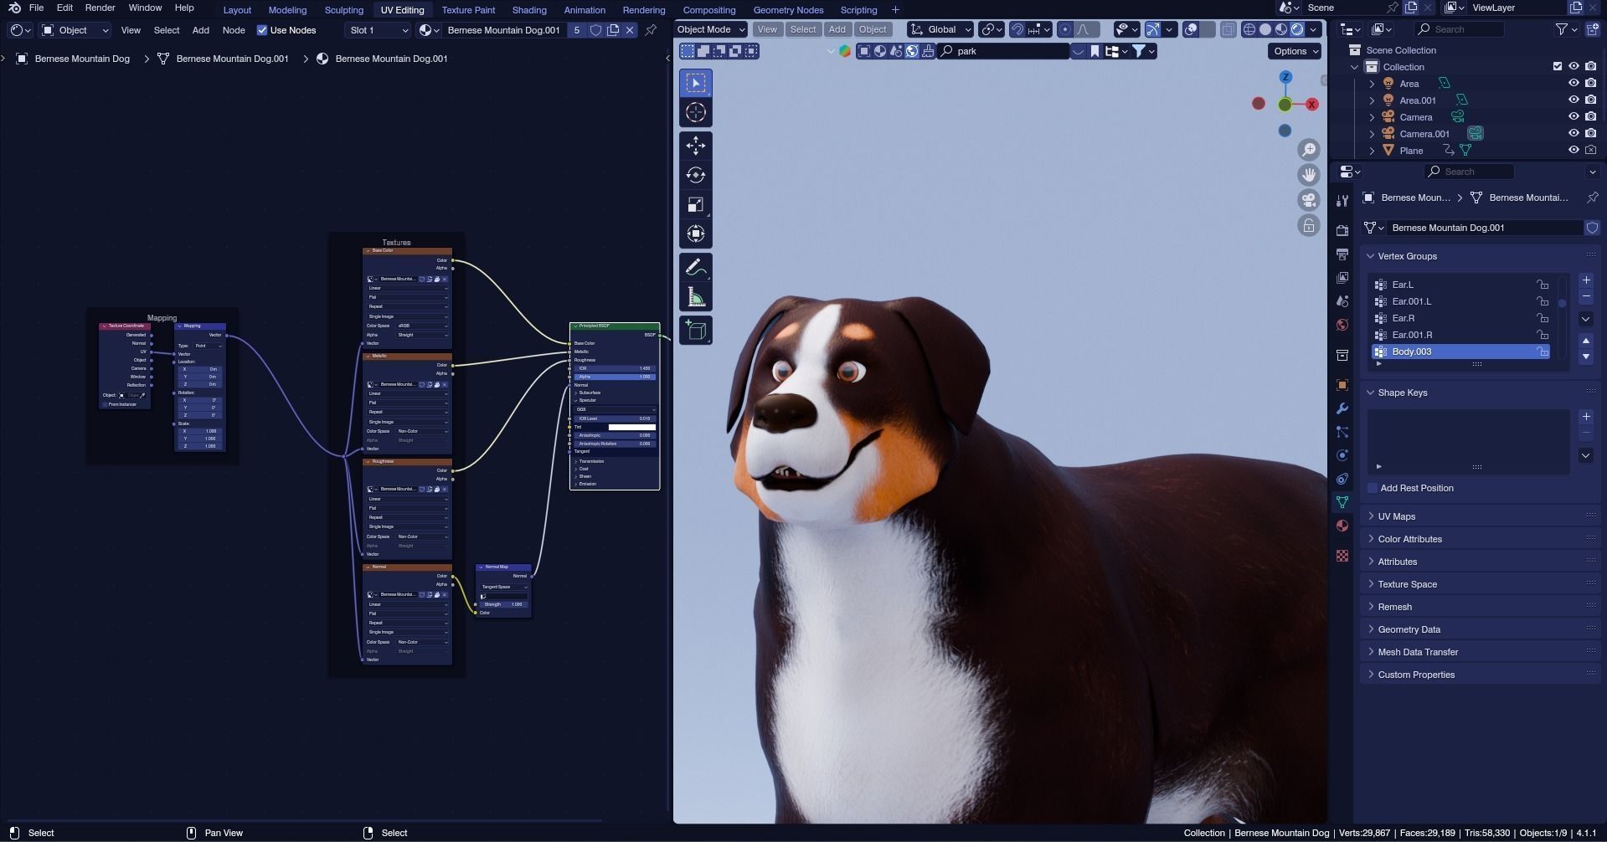Open the Slot 1 material slot dropdown

pos(379,30)
